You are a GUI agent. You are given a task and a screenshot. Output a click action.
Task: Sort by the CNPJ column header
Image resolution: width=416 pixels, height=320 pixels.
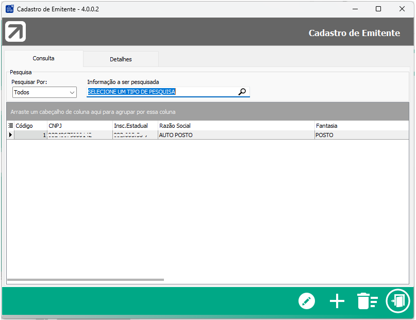click(79, 126)
